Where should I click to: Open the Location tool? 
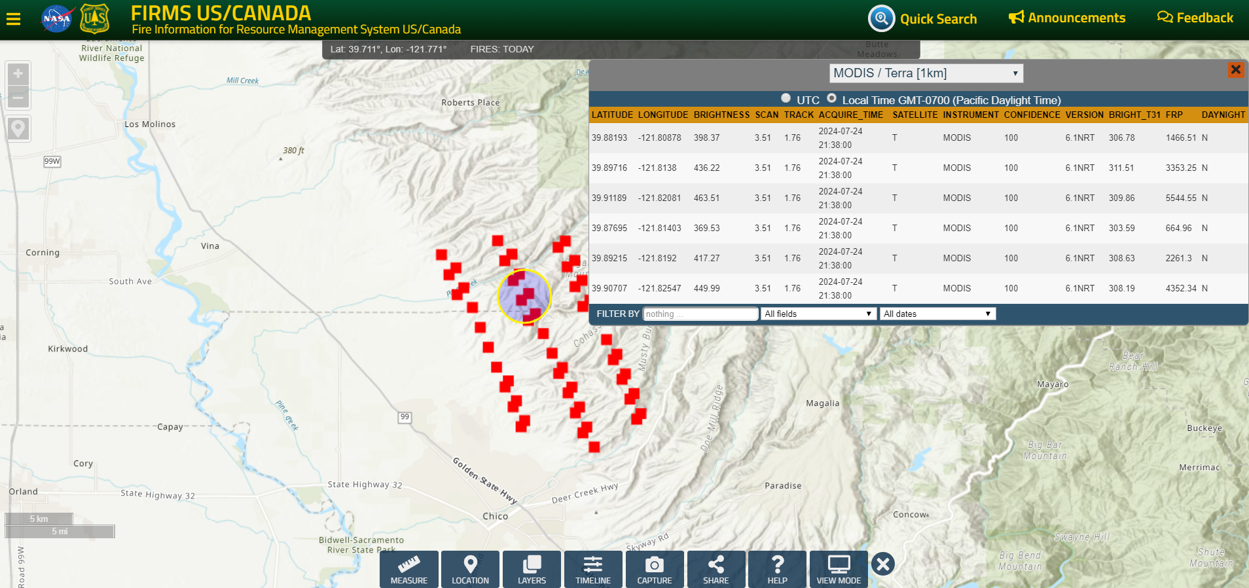(x=470, y=569)
